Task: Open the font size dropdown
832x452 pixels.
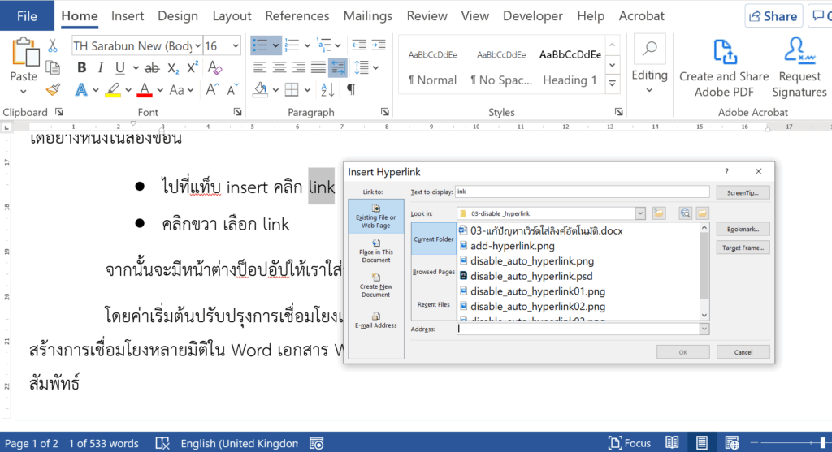Action: [x=236, y=46]
